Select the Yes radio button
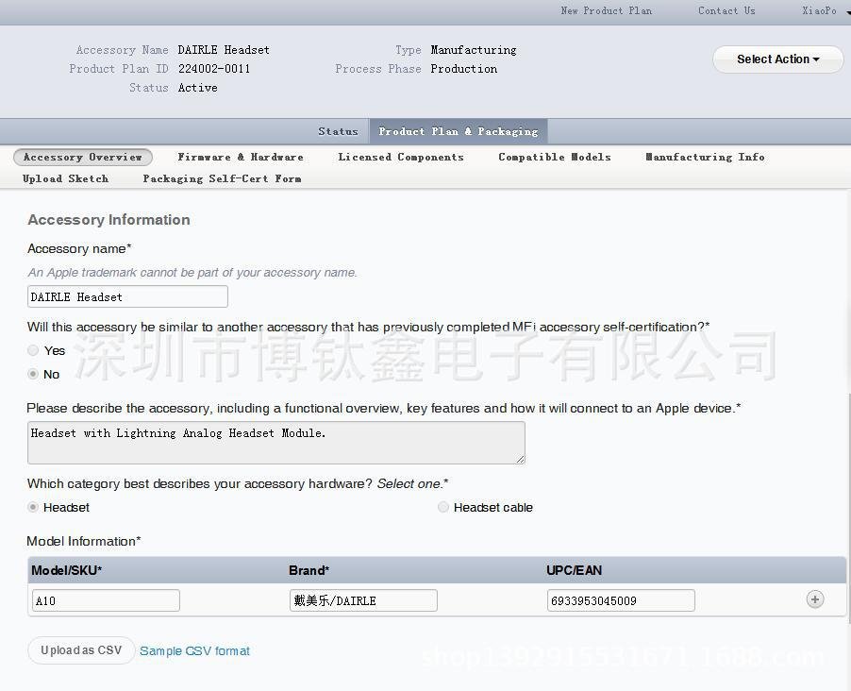Screen dimensions: 851x691 34,350
